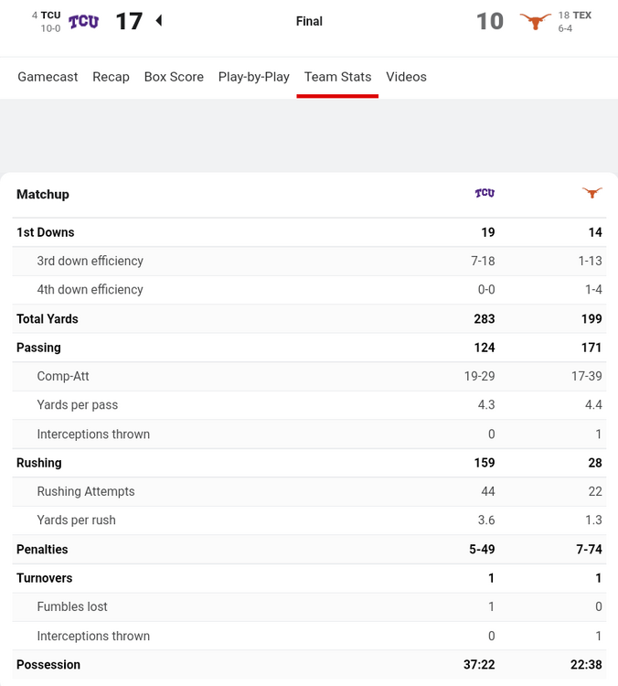Select the Team Stats tab
Image resolution: width=618 pixels, height=686 pixels.
(x=337, y=77)
